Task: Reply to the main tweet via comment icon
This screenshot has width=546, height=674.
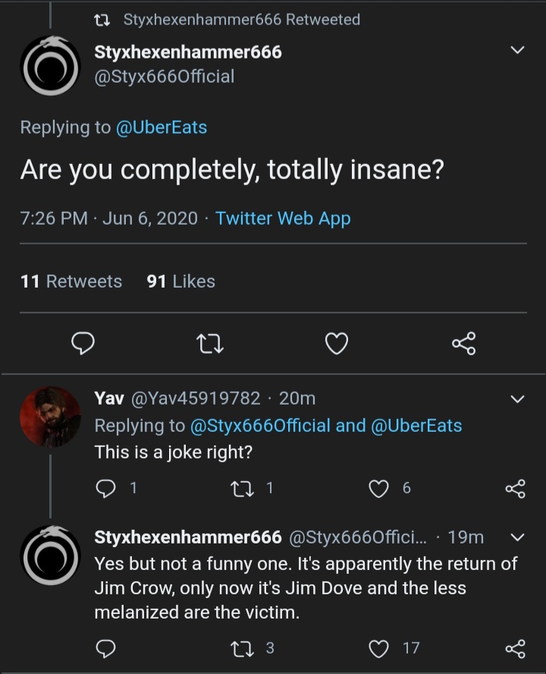Action: click(x=83, y=343)
